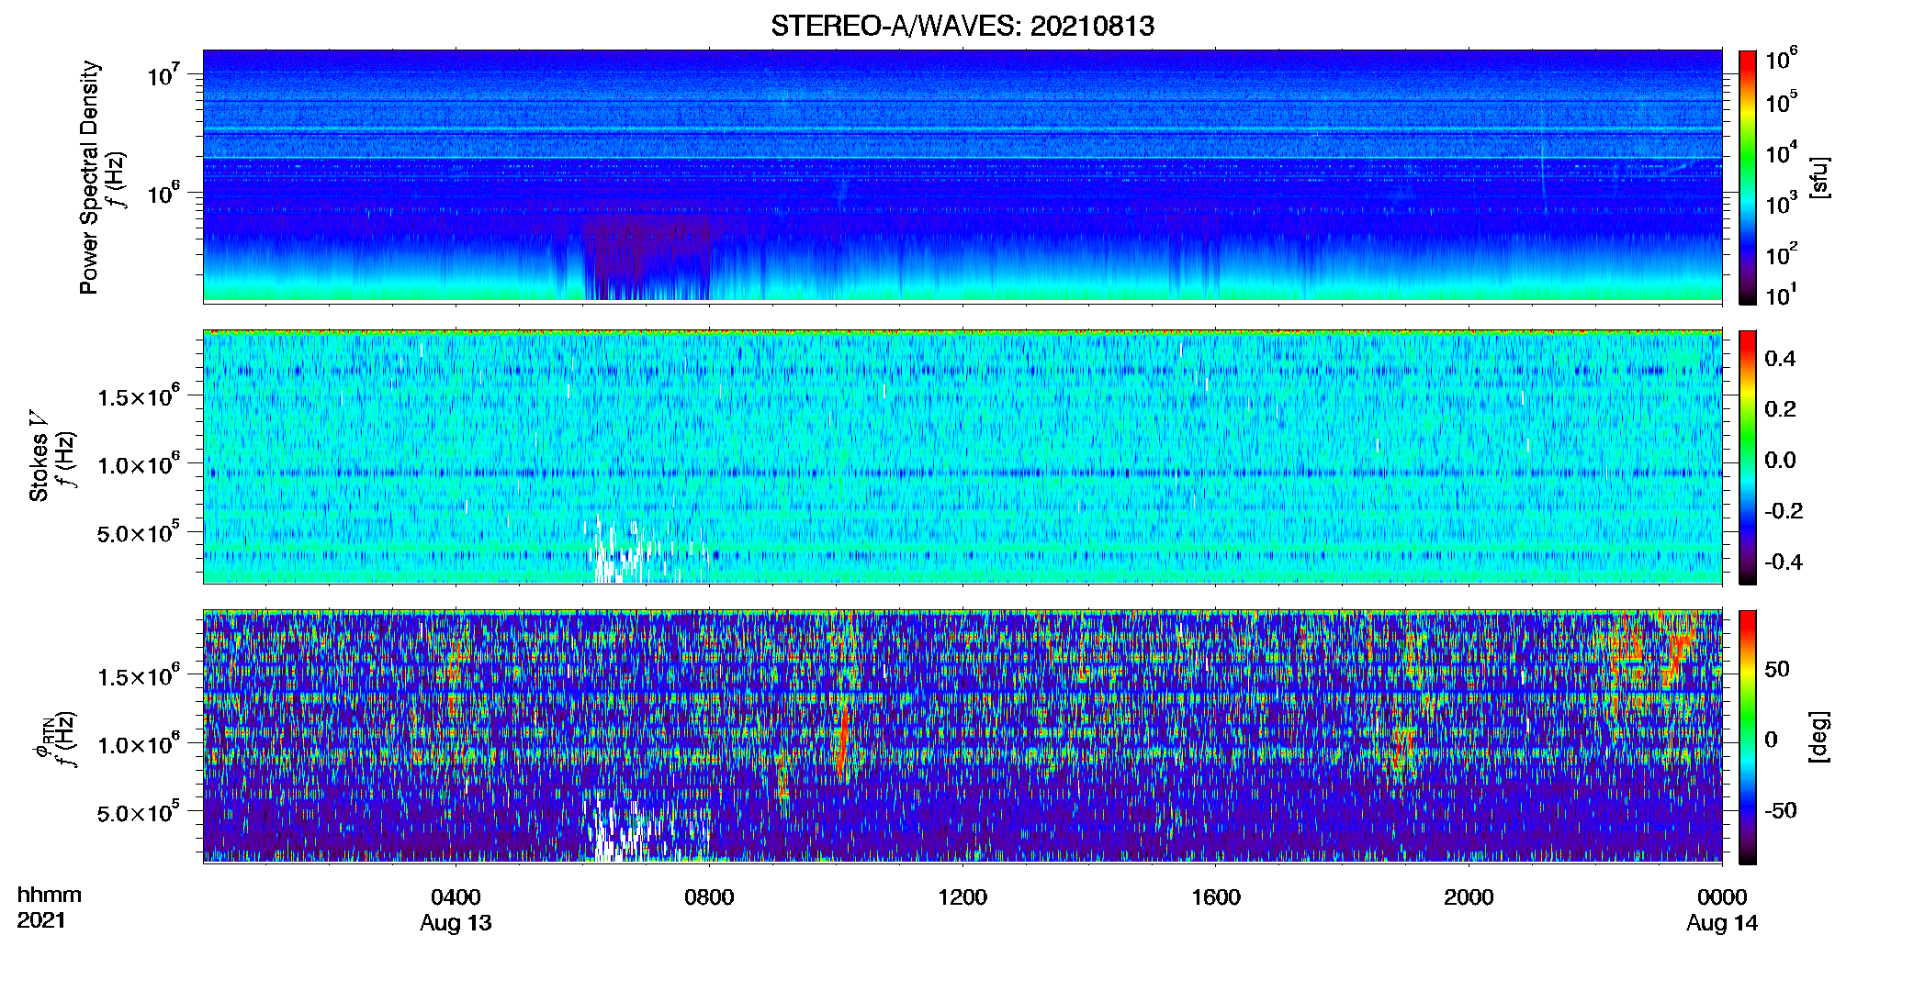Click the Stokes V colorbar
The image size is (1925, 991).
(1748, 457)
